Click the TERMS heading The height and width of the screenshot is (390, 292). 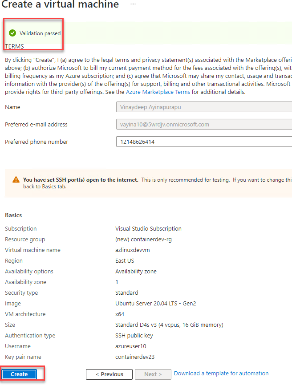click(14, 46)
